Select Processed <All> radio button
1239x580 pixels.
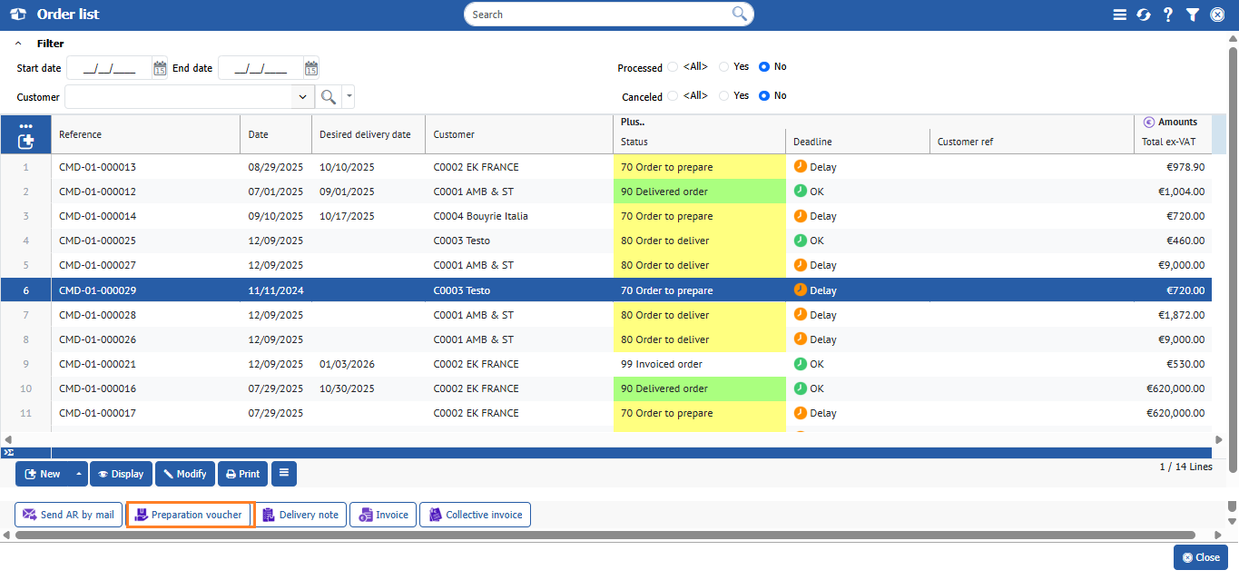[673, 67]
